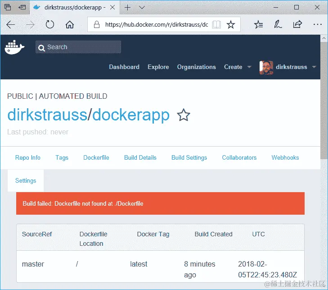The image size is (328, 290).
Task: Click the scrollbar up arrow
Action: tap(324, 38)
